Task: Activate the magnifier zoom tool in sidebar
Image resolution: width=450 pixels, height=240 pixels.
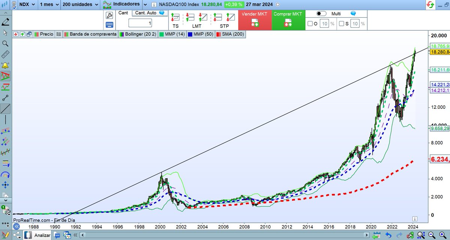Action: (x=5, y=44)
